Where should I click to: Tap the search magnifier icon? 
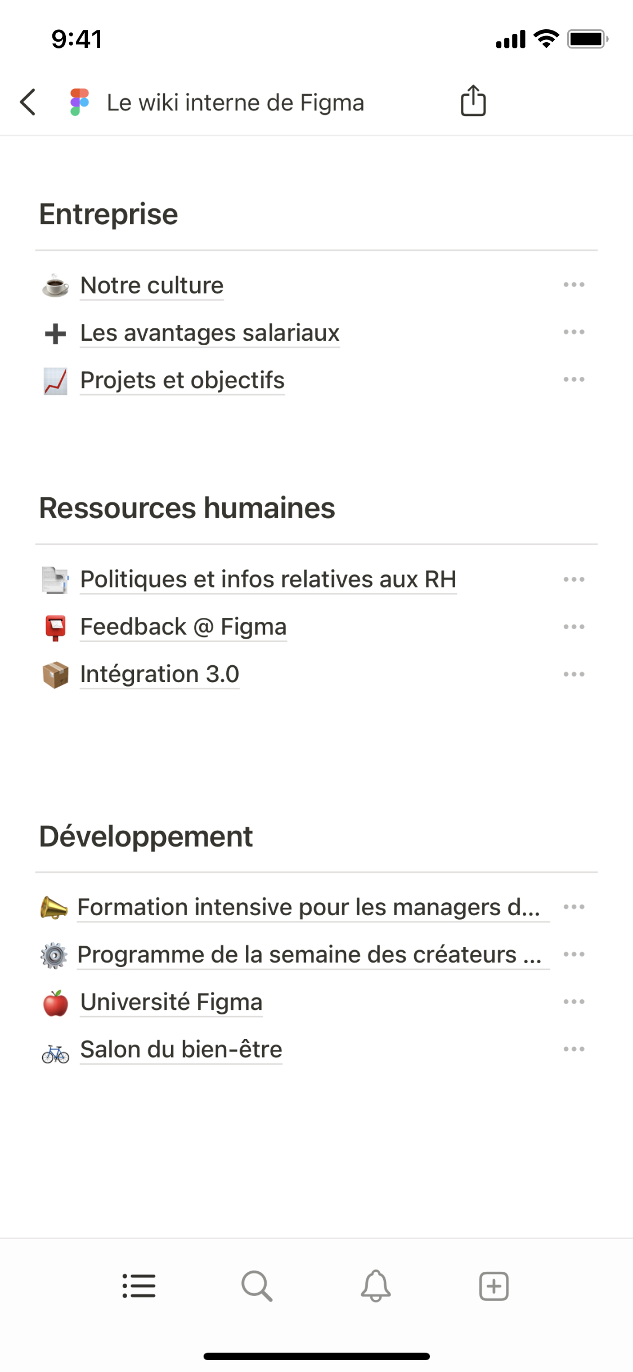tap(257, 1286)
